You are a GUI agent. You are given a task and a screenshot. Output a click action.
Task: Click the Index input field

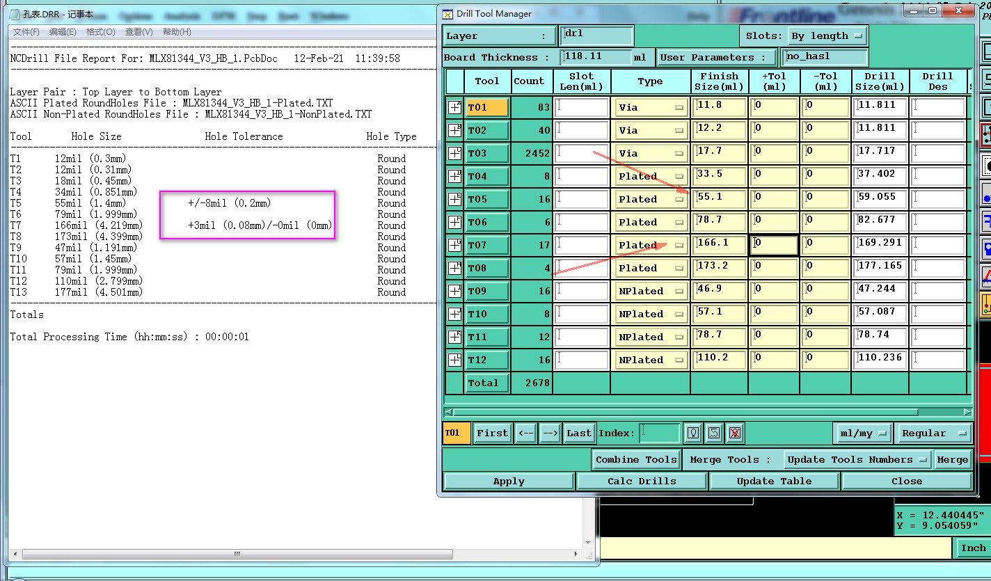coord(659,433)
